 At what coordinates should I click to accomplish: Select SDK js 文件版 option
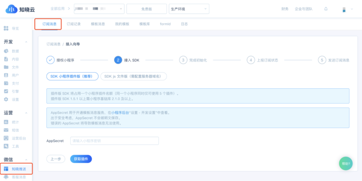click(133, 76)
